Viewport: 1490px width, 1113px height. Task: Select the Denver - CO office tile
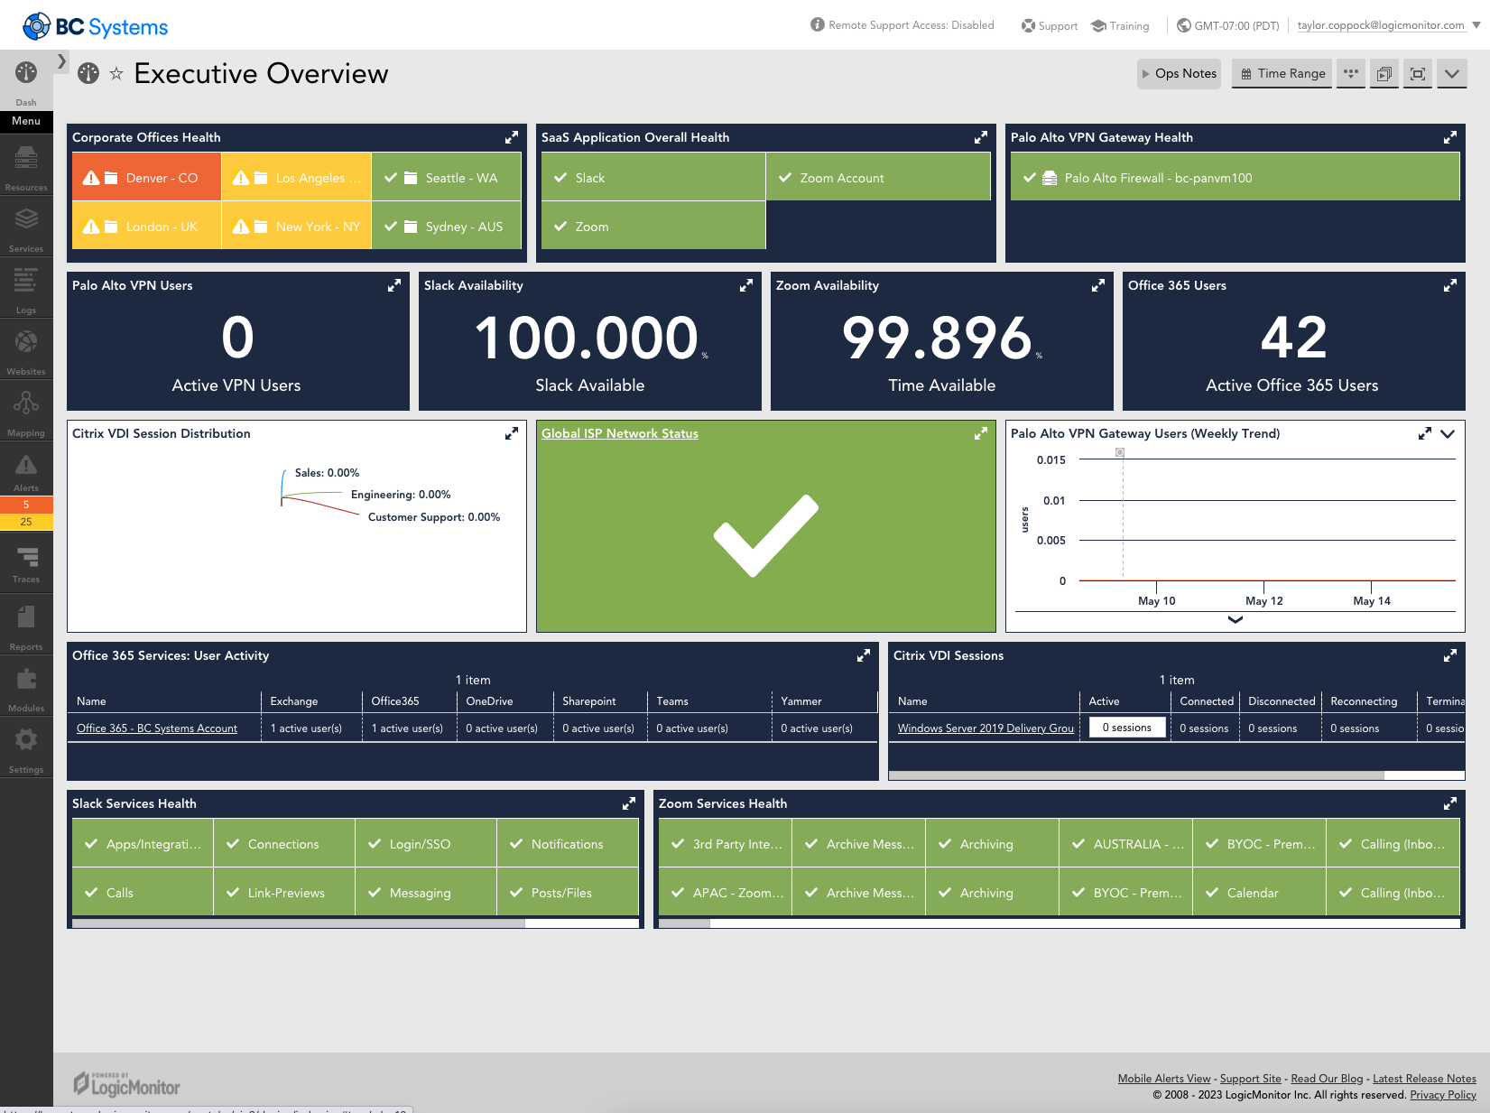click(147, 177)
